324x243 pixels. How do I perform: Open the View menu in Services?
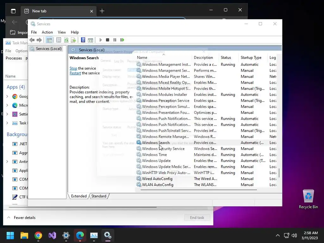tap(62, 32)
